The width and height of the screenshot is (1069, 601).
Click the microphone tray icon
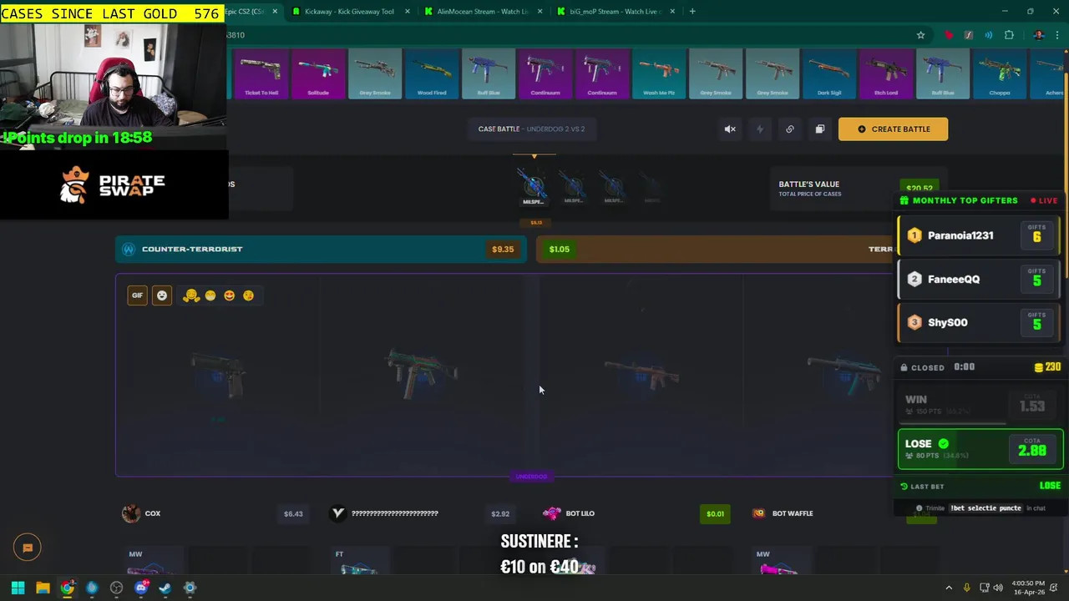(967, 588)
